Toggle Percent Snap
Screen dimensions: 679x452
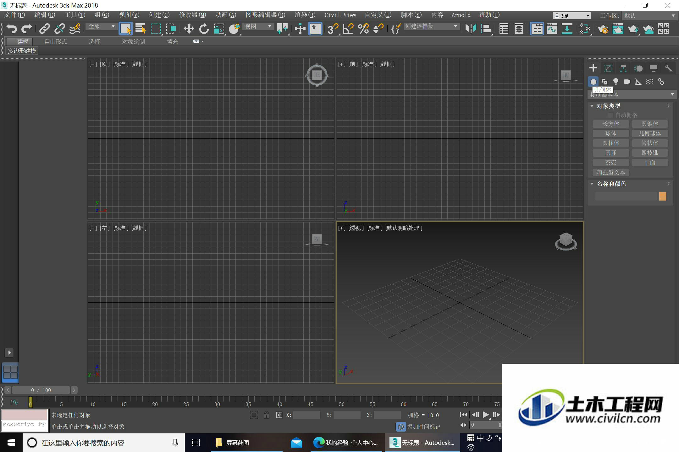[x=363, y=29]
